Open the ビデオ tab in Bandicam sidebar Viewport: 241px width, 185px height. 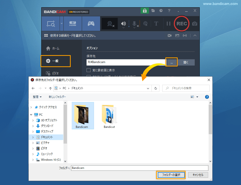(x=52, y=73)
